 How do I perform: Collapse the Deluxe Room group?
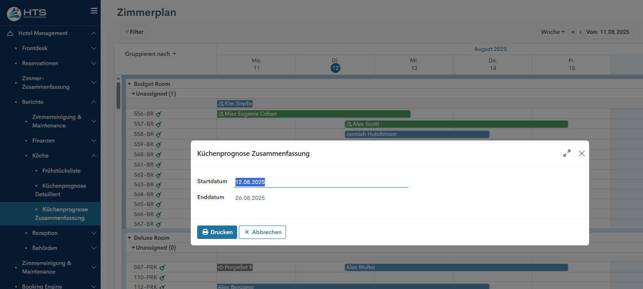click(x=130, y=238)
